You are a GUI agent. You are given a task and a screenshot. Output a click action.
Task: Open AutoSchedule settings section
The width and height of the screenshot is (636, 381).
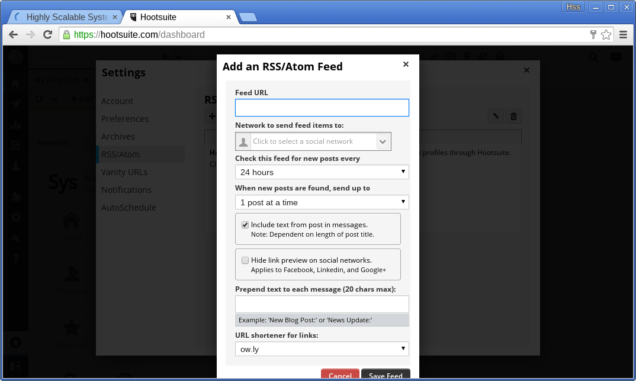(x=129, y=208)
